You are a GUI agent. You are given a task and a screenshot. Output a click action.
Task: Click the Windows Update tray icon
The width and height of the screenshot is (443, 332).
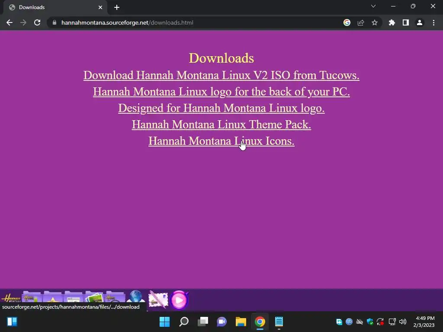pos(380,322)
